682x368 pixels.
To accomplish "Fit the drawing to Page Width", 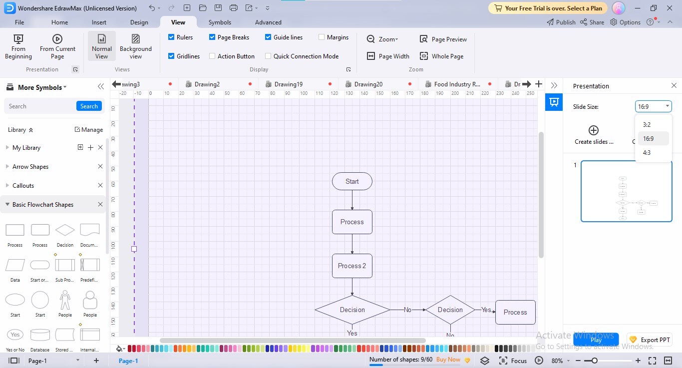I will tap(388, 56).
